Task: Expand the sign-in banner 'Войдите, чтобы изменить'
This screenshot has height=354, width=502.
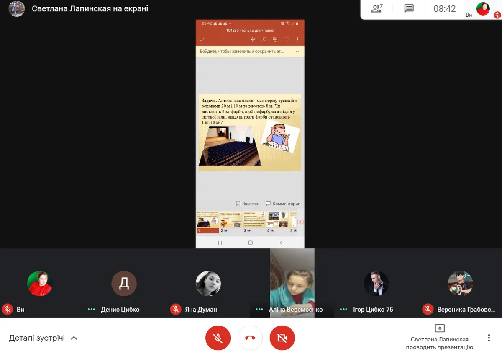Action: [x=250, y=51]
